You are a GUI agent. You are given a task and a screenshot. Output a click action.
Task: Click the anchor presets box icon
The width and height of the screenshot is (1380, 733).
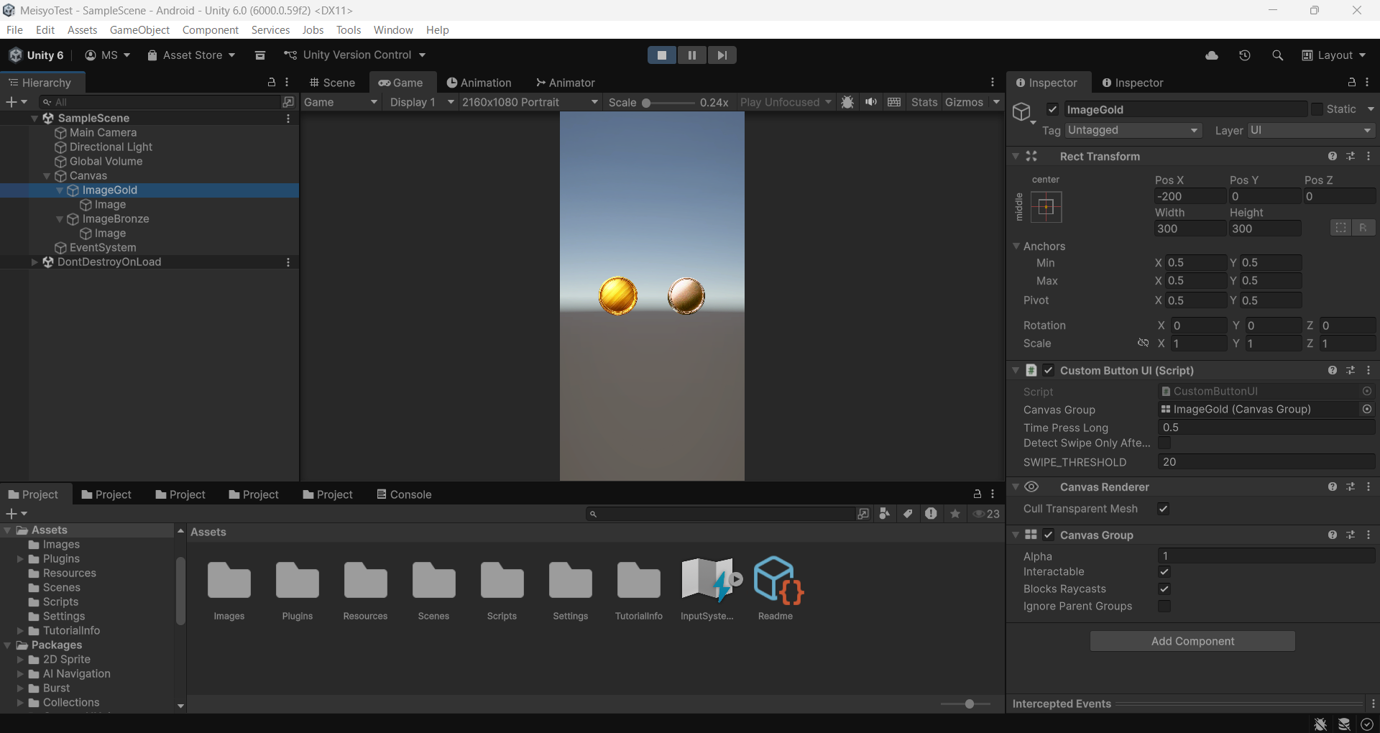(x=1046, y=207)
